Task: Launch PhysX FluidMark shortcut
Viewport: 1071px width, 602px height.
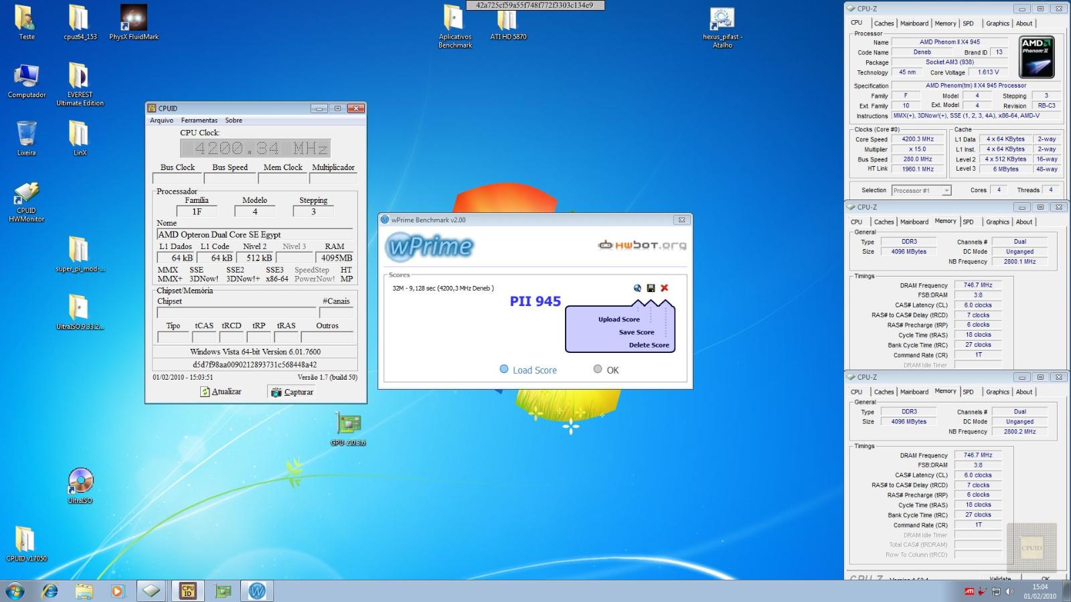Action: [x=134, y=22]
